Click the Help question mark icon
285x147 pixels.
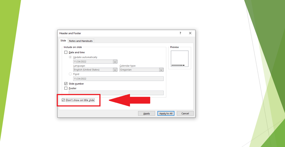pyautogui.click(x=180, y=33)
